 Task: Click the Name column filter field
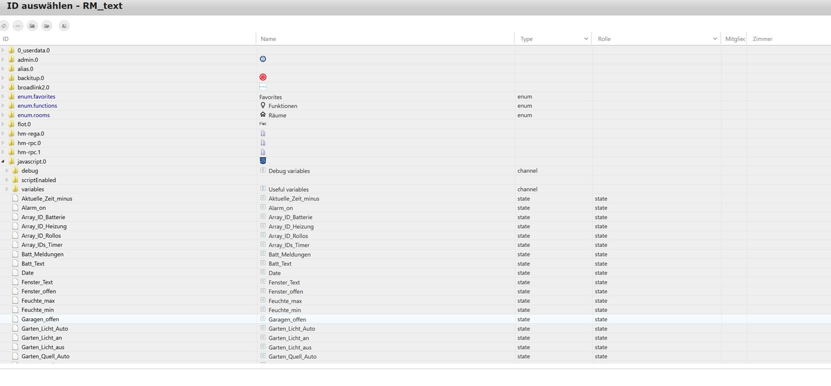pos(385,39)
